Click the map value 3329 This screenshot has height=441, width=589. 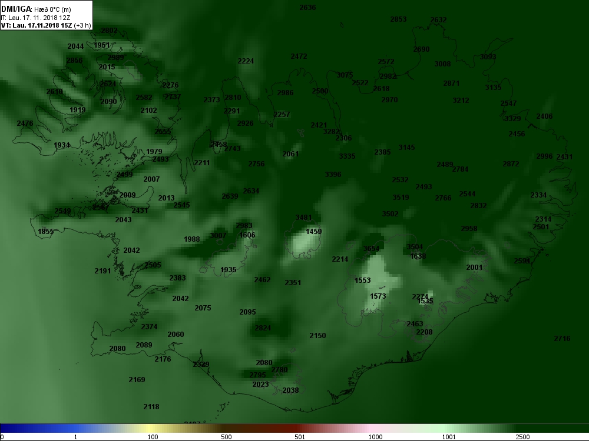click(512, 119)
